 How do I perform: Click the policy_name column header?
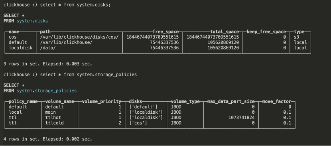click(23, 101)
